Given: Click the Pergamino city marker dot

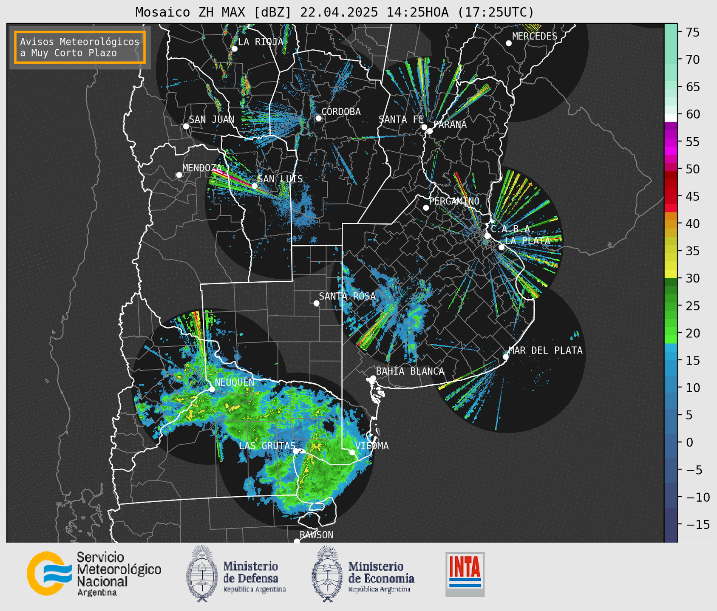Looking at the screenshot, I should [x=426, y=208].
